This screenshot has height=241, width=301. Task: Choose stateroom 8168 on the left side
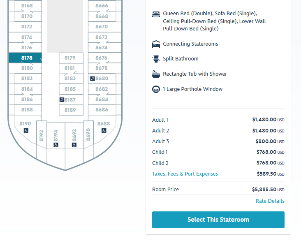click(27, 6)
